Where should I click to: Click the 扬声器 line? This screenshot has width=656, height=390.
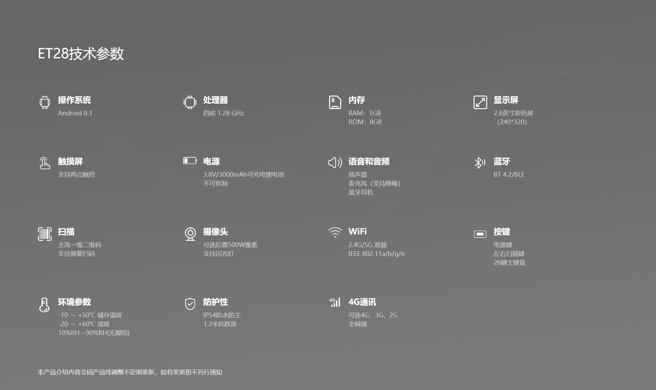point(358,174)
